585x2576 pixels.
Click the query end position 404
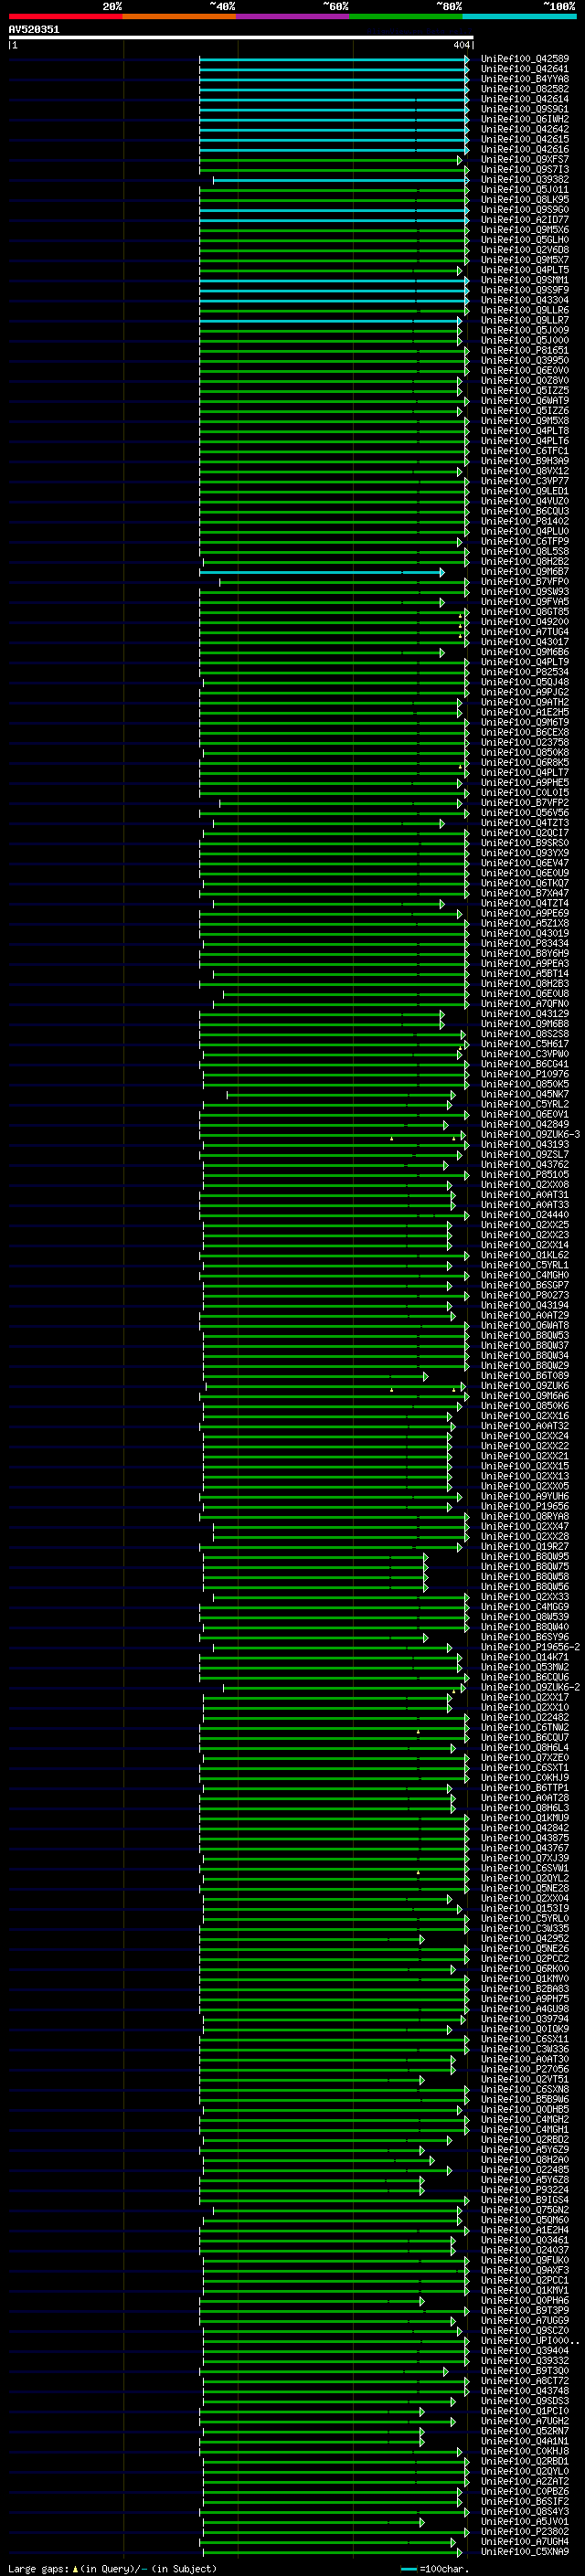click(x=461, y=45)
